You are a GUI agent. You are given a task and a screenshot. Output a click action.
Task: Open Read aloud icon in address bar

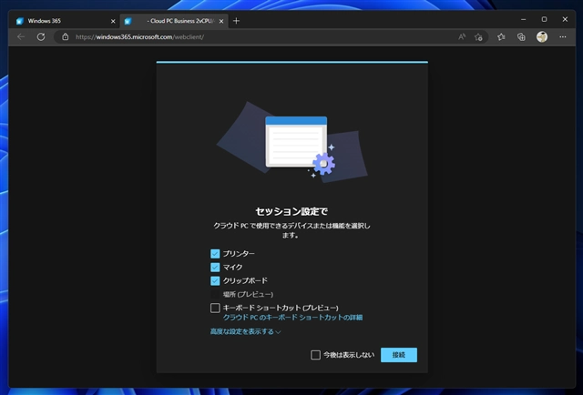tap(462, 36)
